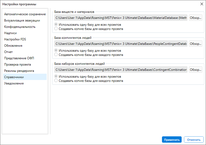Click the Применить button
Image resolution: width=206 pixels, height=145 pixels.
(172, 139)
